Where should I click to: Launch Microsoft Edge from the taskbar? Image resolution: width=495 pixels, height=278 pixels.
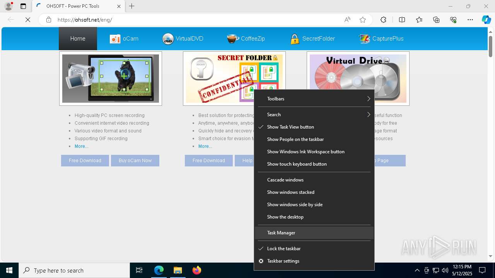tap(159, 270)
